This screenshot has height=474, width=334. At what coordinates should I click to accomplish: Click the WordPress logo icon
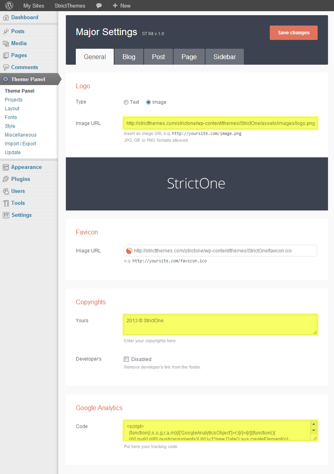(x=9, y=6)
